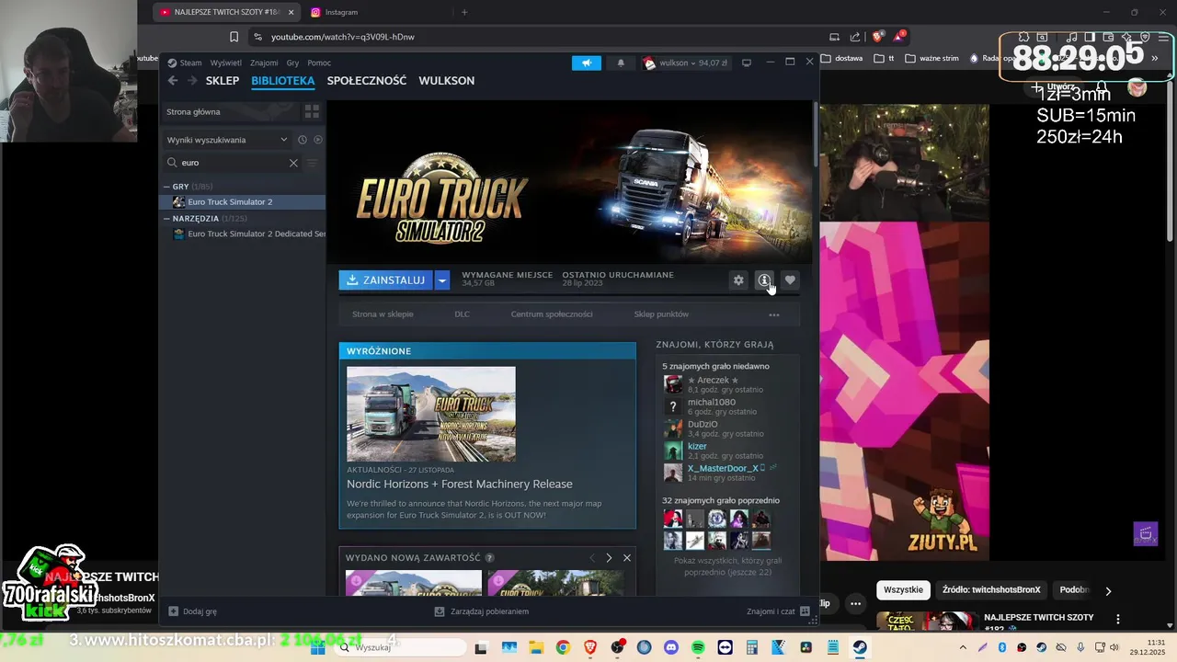Open Gry menu in Steam
This screenshot has height=662, width=1177.
292,63
